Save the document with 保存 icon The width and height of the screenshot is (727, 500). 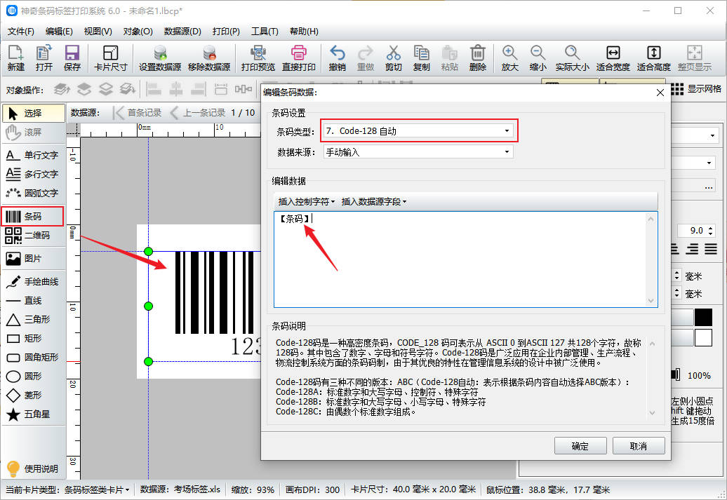(72, 58)
